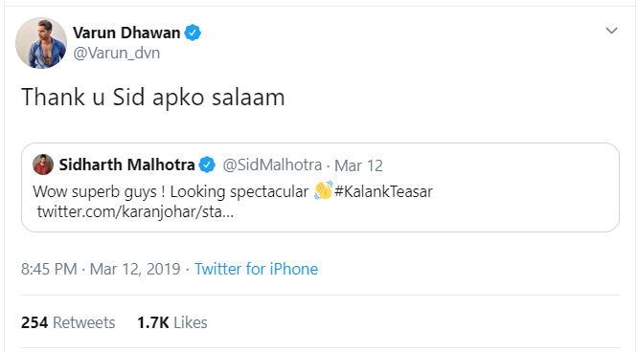
Task: View the 1.7K Likes list
Action: point(172,322)
